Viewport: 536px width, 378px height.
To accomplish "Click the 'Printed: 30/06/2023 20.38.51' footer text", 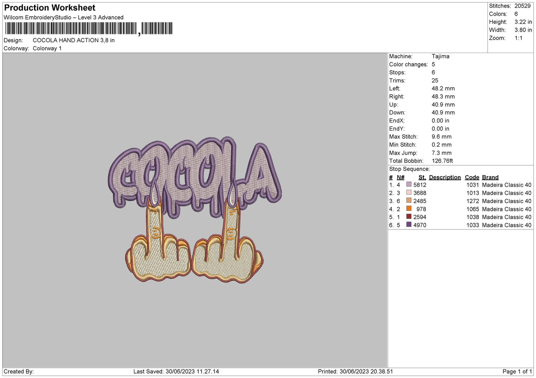I will click(x=355, y=371).
